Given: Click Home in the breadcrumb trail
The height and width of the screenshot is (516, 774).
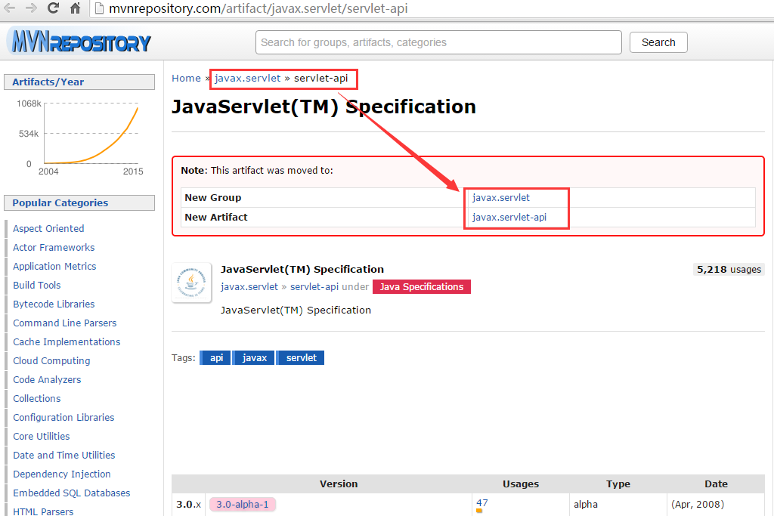Looking at the screenshot, I should (x=186, y=78).
